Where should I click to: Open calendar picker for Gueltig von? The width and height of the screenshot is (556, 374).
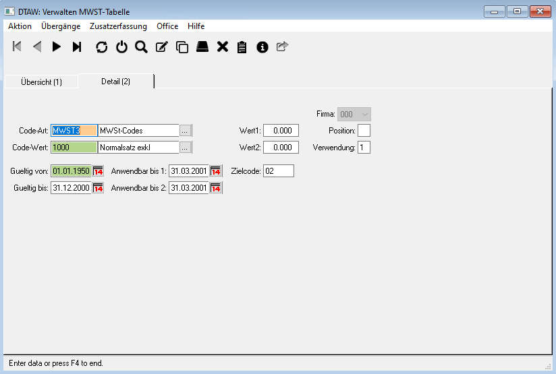pos(98,171)
